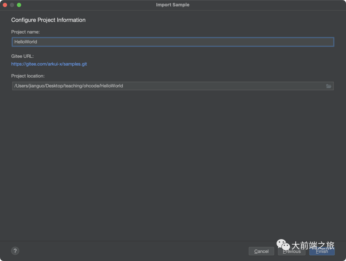Open help with the question mark button
The height and width of the screenshot is (261, 346).
coord(15,251)
